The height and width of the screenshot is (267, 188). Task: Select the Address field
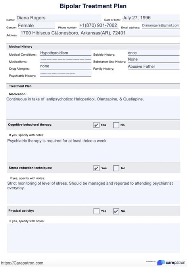100,33
